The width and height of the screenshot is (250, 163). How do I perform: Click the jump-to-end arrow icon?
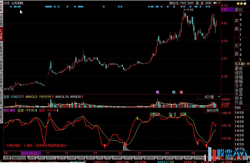point(215,3)
